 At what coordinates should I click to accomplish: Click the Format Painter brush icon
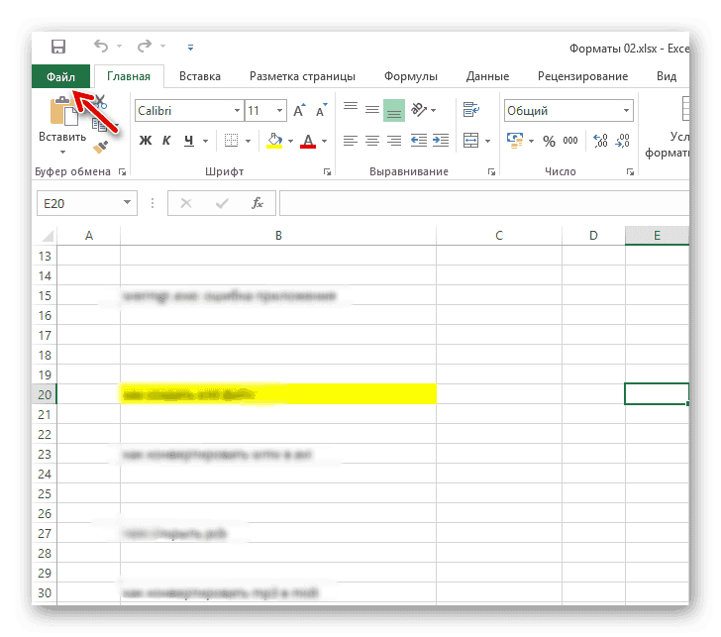click(x=100, y=148)
